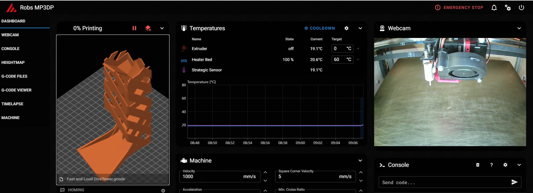Click the Machine panel printer icon
This screenshot has height=193, width=533.
coord(184,160)
